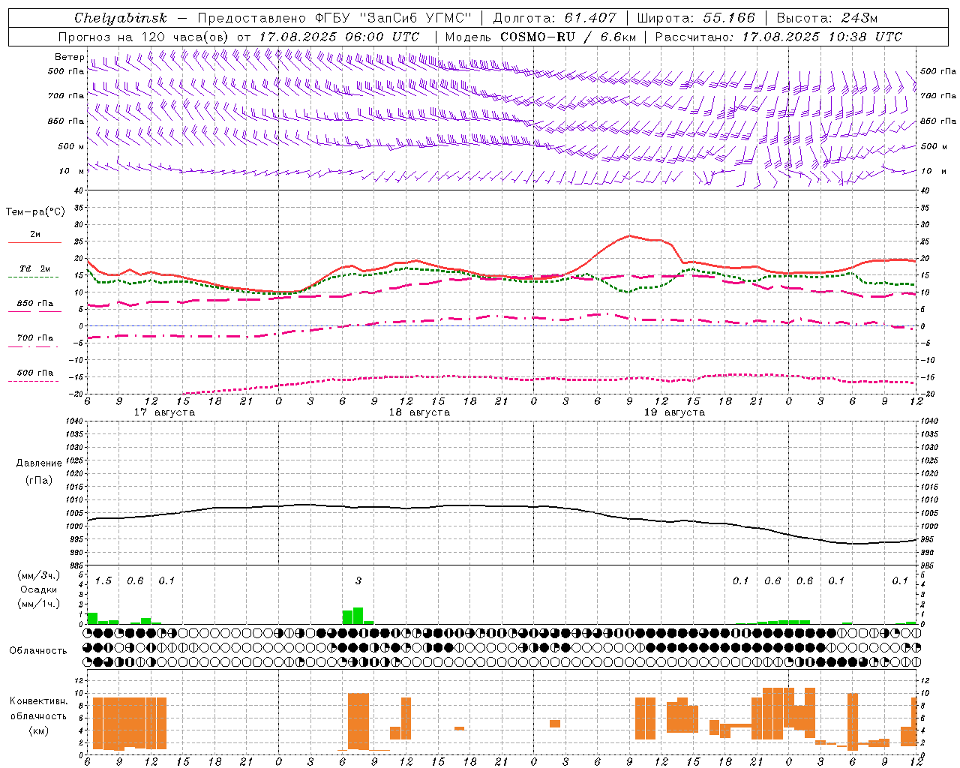This screenshot has height=768, width=960.
Task: Select the 'Прогноз на 120 часа(ов)' forecast text
Action: tap(144, 37)
